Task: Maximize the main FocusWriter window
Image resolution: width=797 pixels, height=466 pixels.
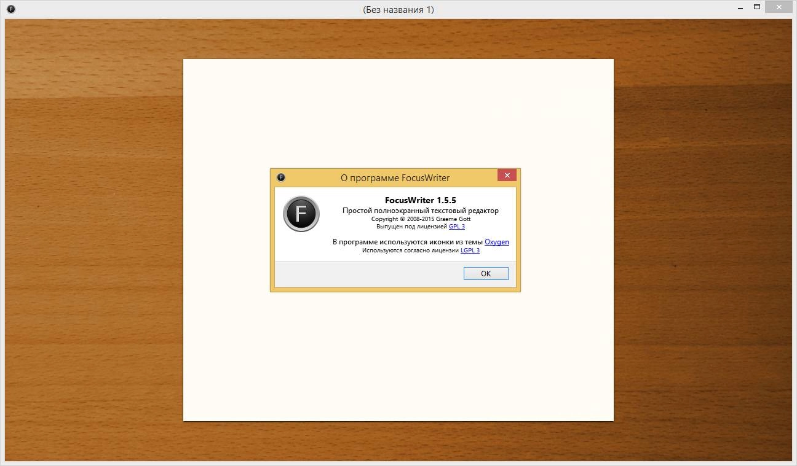Action: tap(758, 7)
